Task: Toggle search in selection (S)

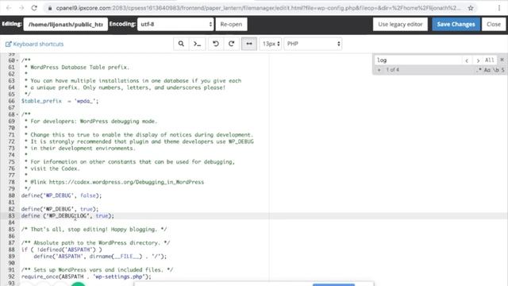Action: point(502,70)
